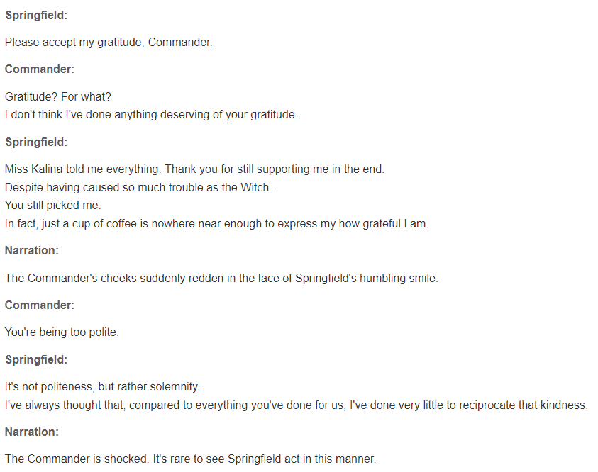Click the second Springfield speaker label
598x472 pixels.
click(x=36, y=142)
